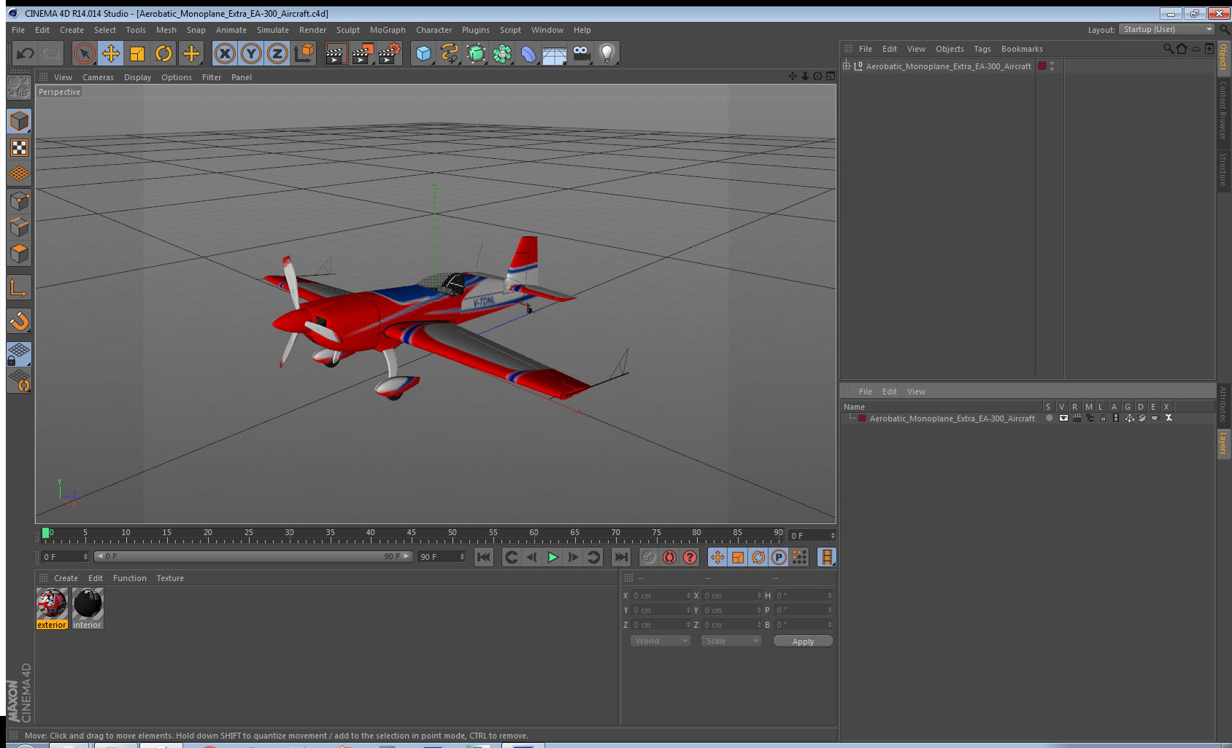Click the Objects search magnifier icon

(1168, 49)
